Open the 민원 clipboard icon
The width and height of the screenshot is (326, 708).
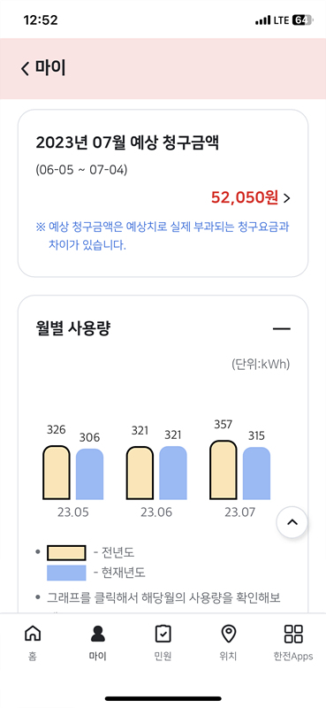click(x=163, y=634)
